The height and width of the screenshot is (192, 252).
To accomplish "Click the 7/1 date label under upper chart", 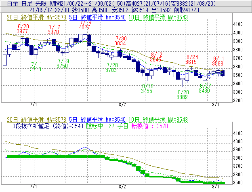I will (34, 105).
